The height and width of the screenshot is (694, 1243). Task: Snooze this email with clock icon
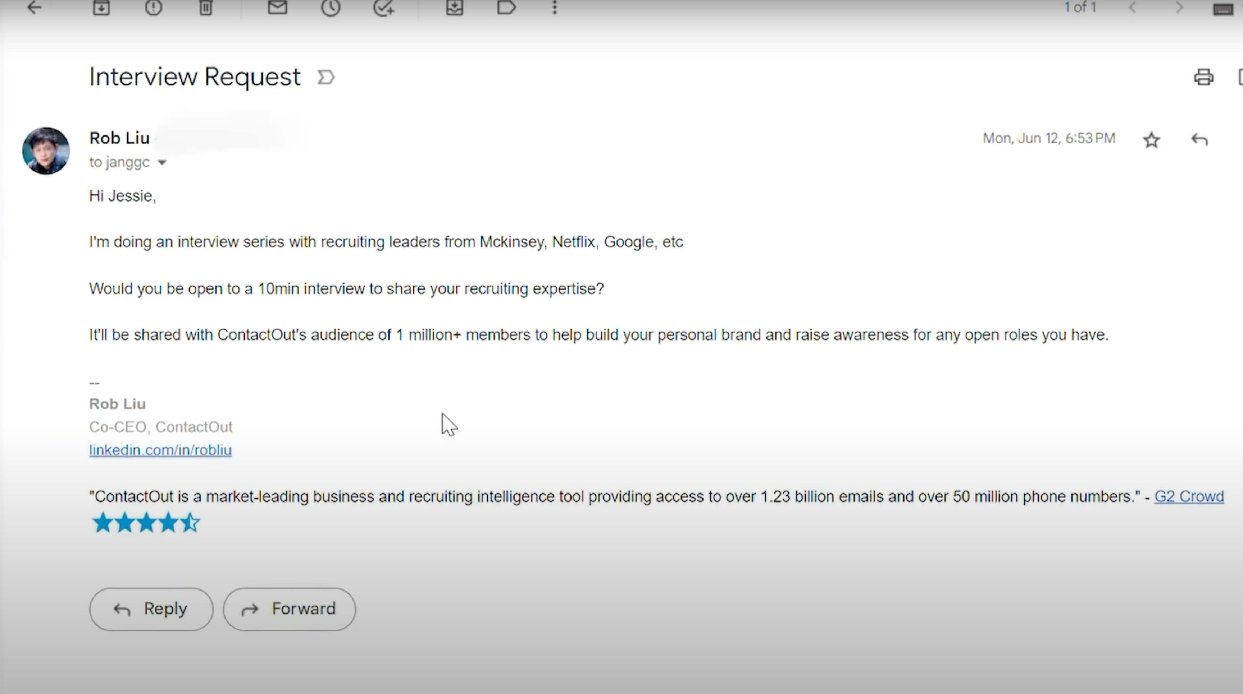[331, 7]
